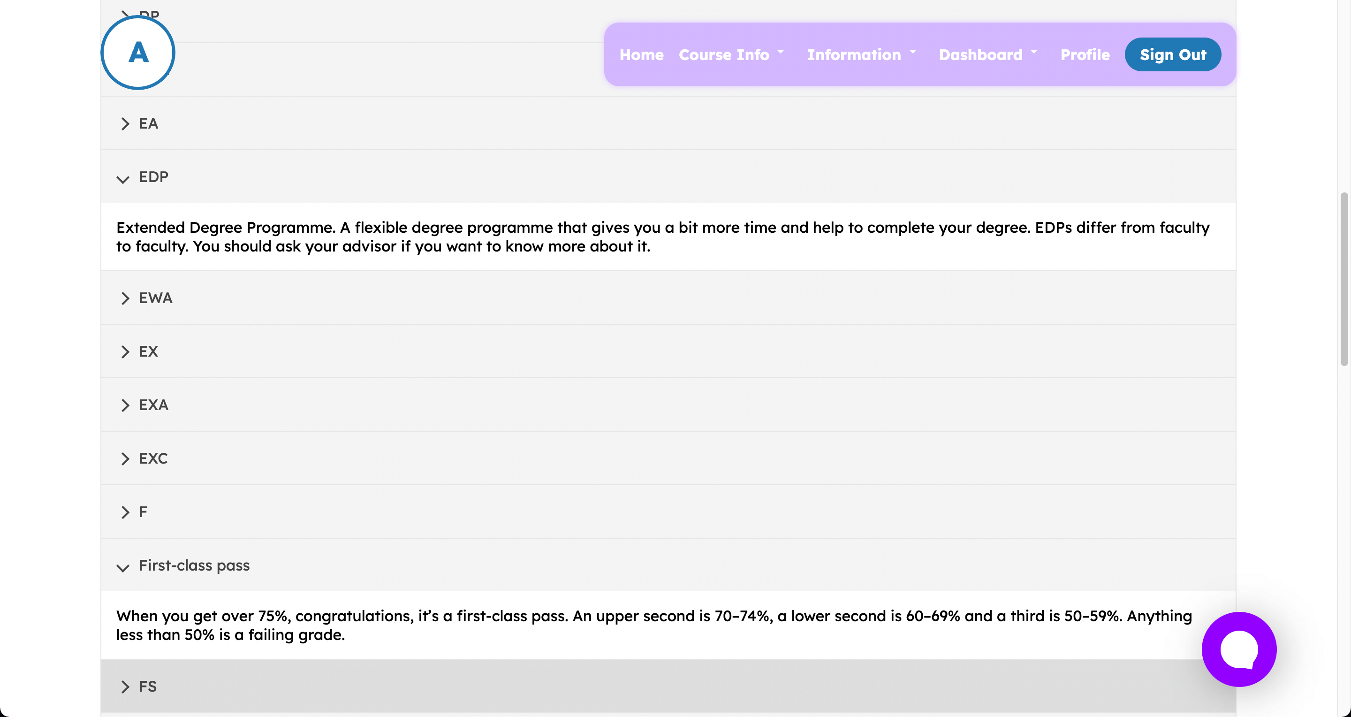Viewport: 1351px width, 717px height.
Task: Click the chevron icon beside EWA
Action: point(125,298)
